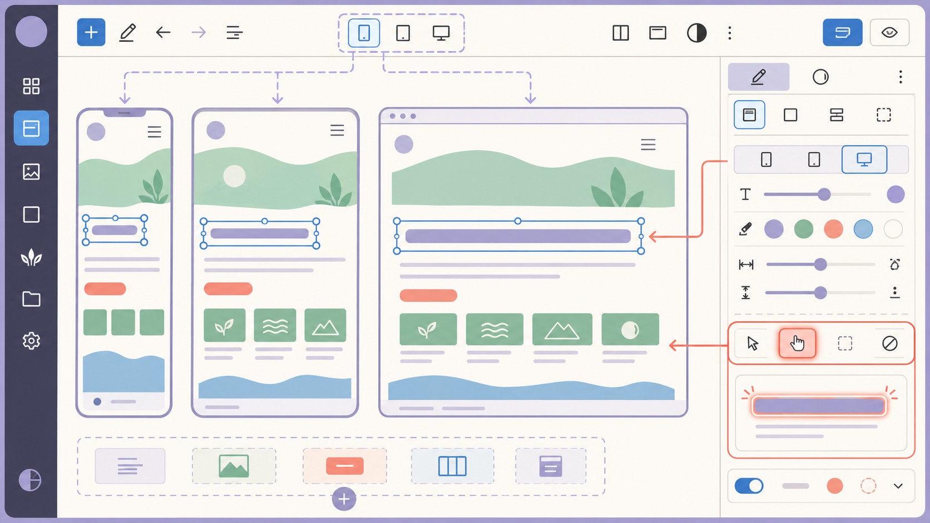Screen dimensions: 930x523
Task: Select the pencil edit tool in top toolbar
Action: (x=127, y=32)
